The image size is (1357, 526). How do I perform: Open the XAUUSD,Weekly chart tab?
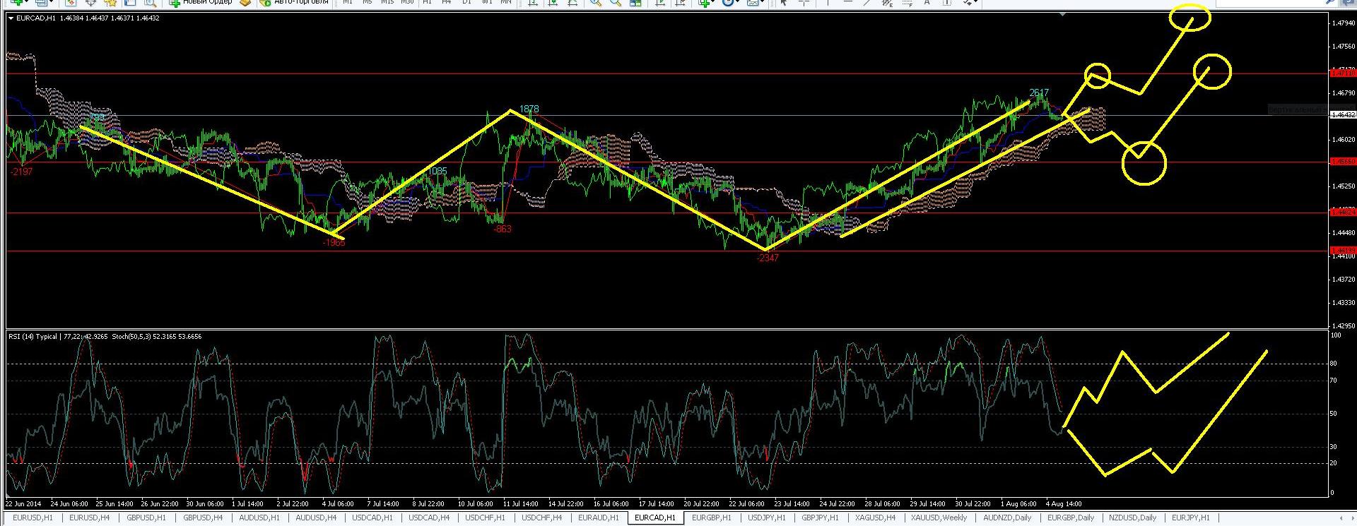(x=939, y=518)
